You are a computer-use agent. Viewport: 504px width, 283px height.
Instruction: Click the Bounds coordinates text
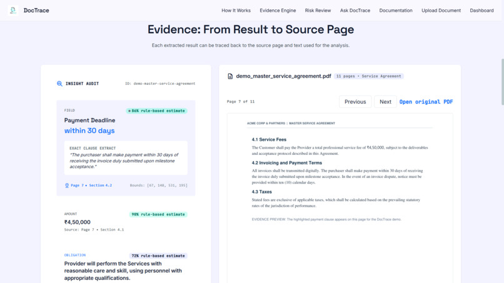coord(158,186)
